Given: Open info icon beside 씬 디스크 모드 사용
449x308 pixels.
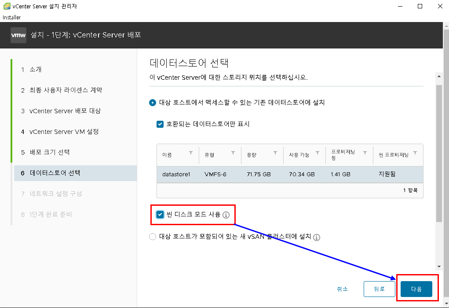Looking at the screenshot, I should [226, 215].
